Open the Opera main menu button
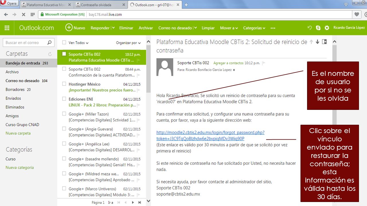The width and height of the screenshot is (367, 206). coord(9,4)
